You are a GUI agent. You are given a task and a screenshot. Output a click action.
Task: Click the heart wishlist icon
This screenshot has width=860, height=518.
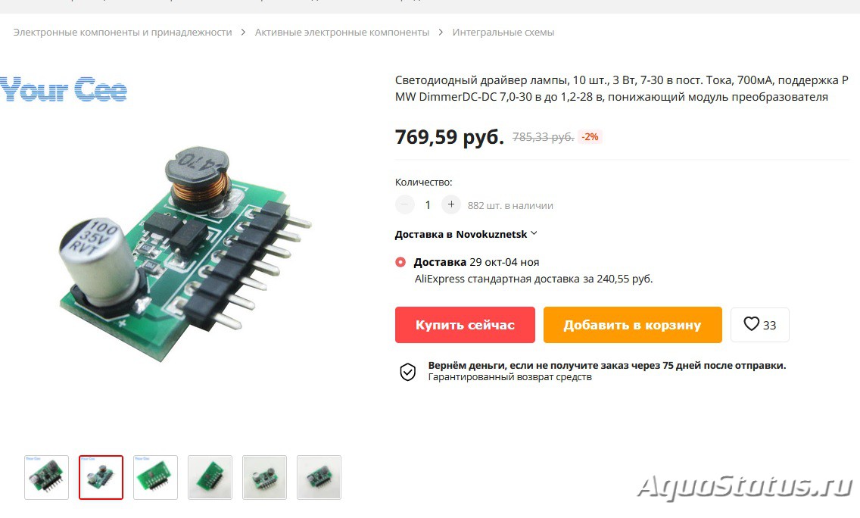coord(752,324)
